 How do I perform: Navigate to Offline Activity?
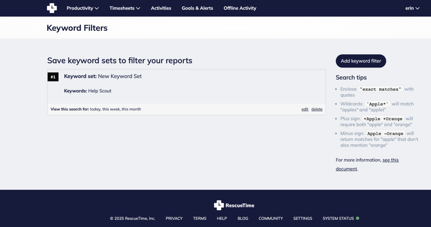coord(240,8)
